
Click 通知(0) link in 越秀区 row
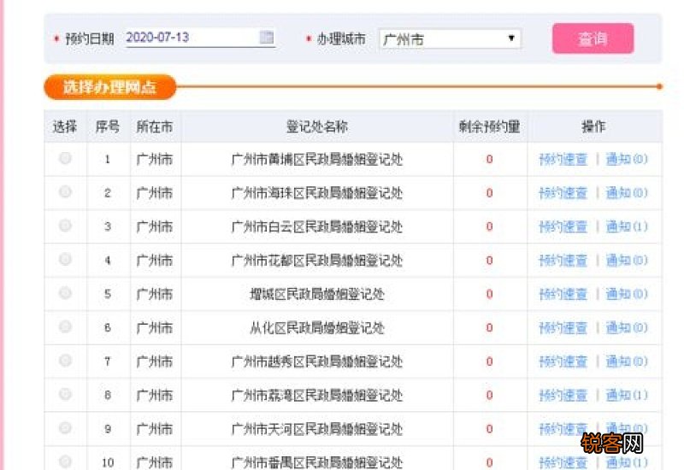627,361
